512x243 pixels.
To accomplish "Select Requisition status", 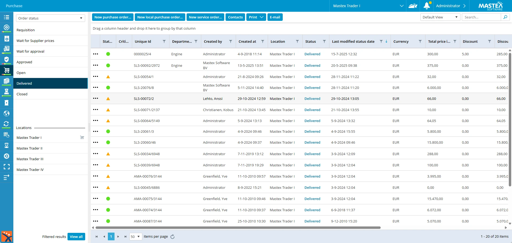I will click(50, 30).
